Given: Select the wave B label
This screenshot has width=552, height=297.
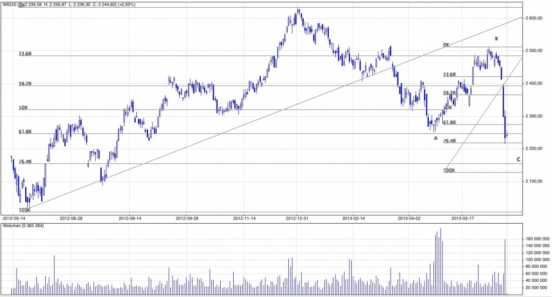Looking at the screenshot, I should pyautogui.click(x=496, y=39).
